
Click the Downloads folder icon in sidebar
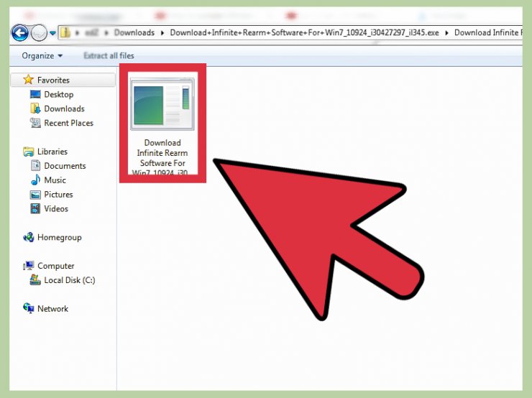pyautogui.click(x=35, y=108)
